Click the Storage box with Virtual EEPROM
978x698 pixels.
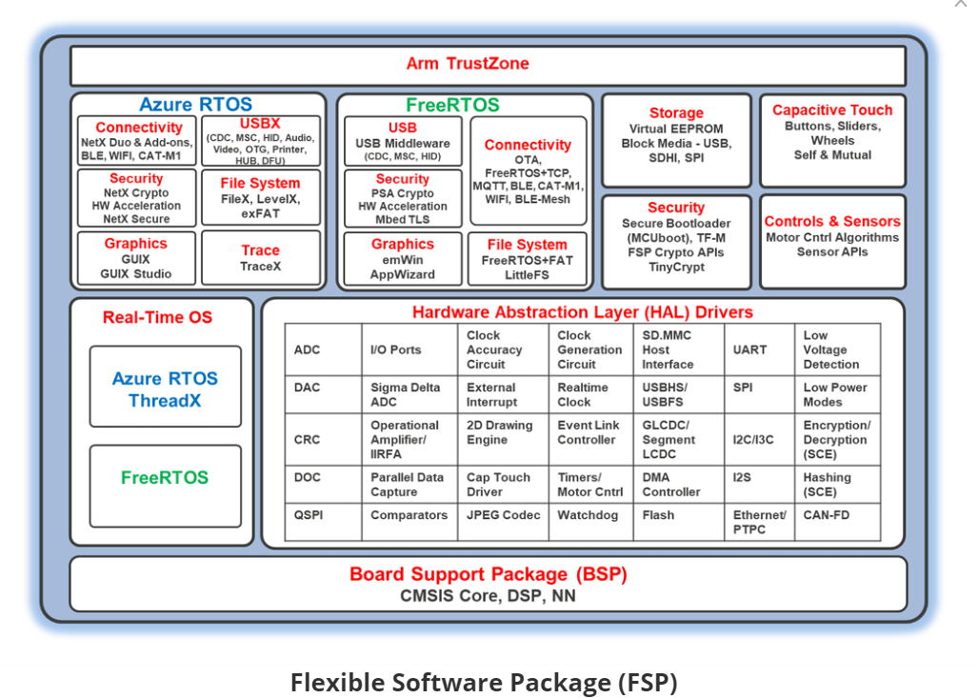coord(677,140)
